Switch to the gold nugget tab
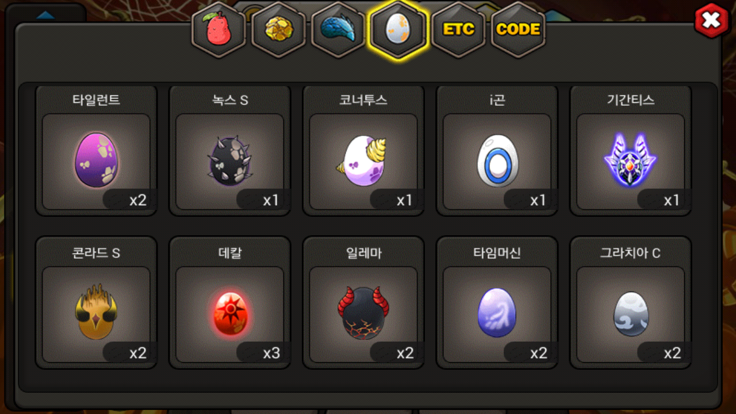 click(x=279, y=30)
